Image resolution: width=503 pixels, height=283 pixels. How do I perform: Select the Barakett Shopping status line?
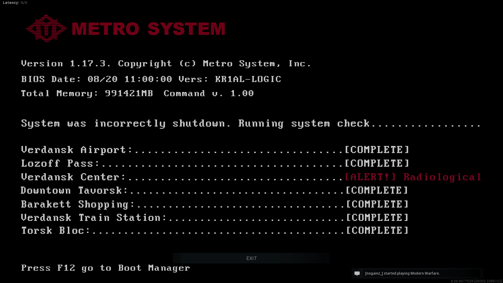[x=215, y=204]
